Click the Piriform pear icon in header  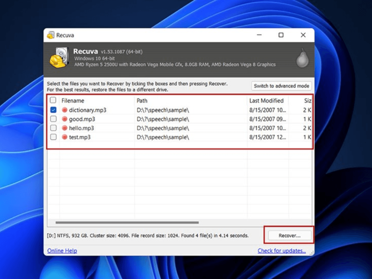click(302, 58)
